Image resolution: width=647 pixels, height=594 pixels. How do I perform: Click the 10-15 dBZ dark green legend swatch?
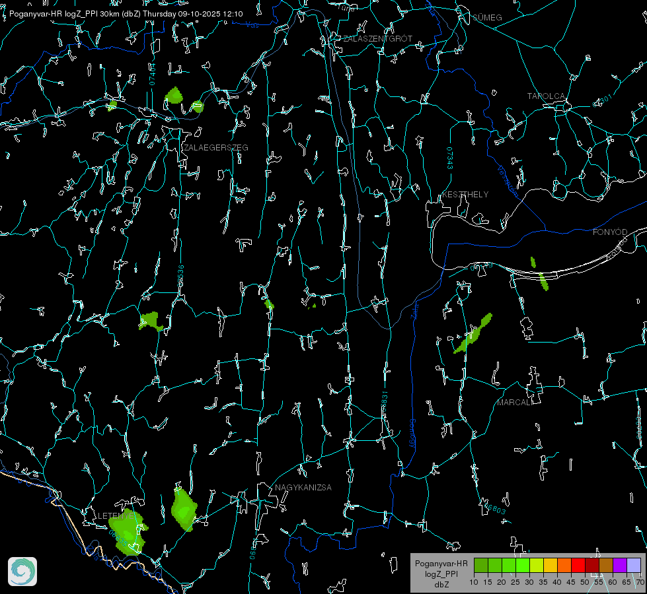point(481,565)
